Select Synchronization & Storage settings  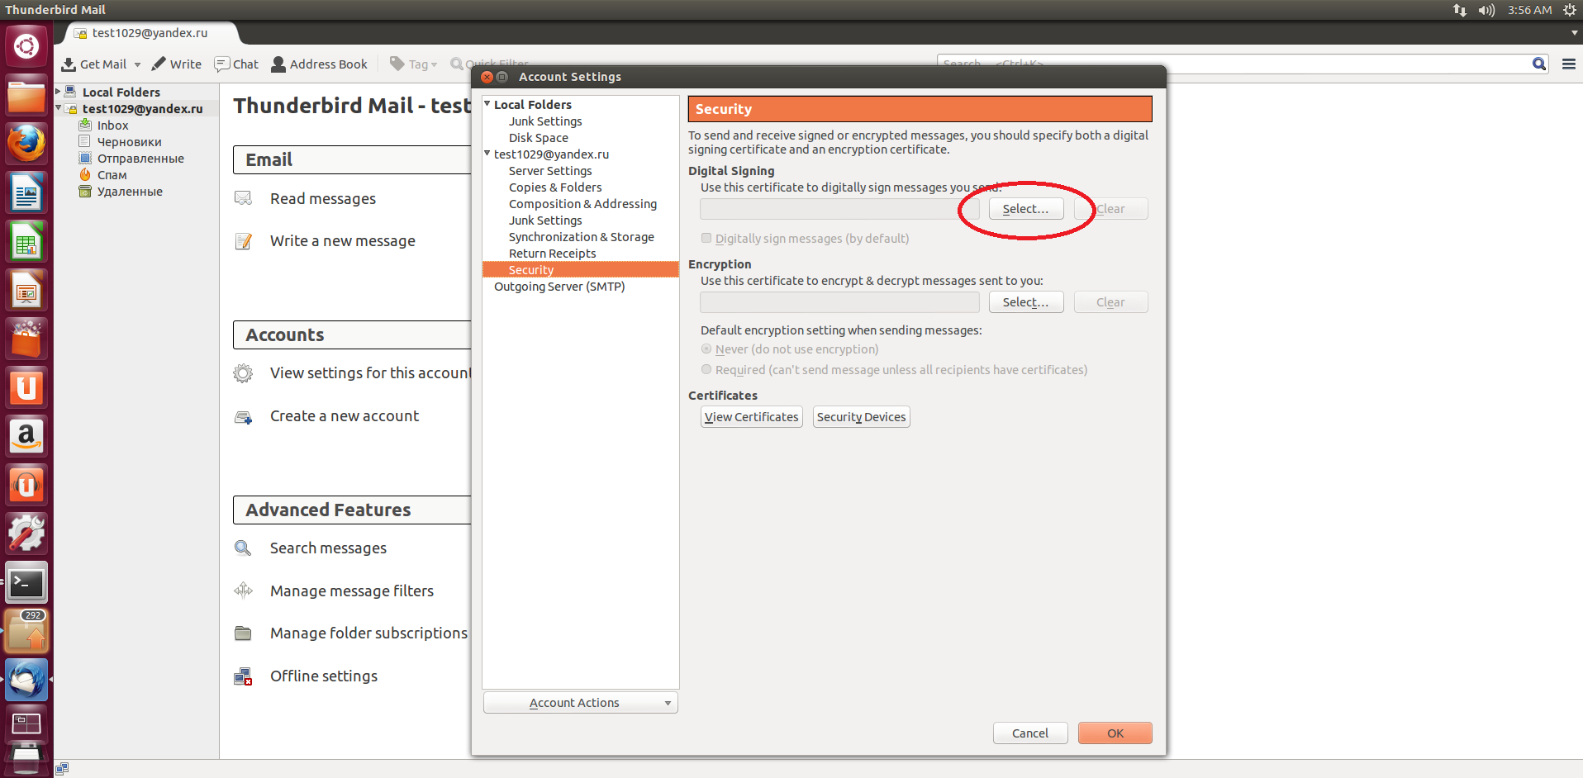[x=581, y=237]
